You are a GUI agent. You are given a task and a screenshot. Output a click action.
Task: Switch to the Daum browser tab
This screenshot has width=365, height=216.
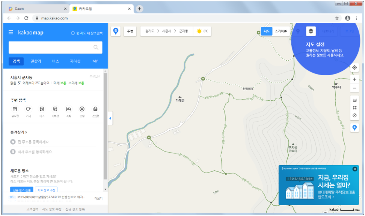[37, 9]
